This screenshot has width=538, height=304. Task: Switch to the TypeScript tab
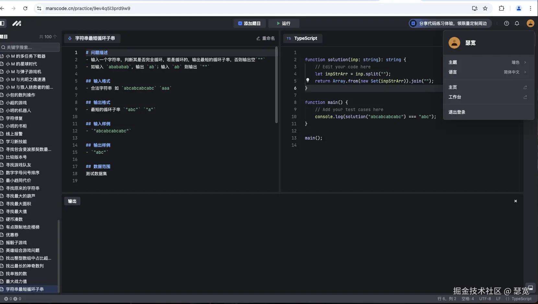[x=303, y=39]
